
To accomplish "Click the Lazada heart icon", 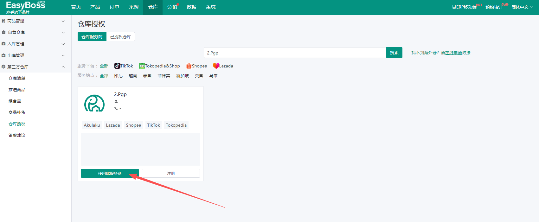I will click(x=216, y=66).
